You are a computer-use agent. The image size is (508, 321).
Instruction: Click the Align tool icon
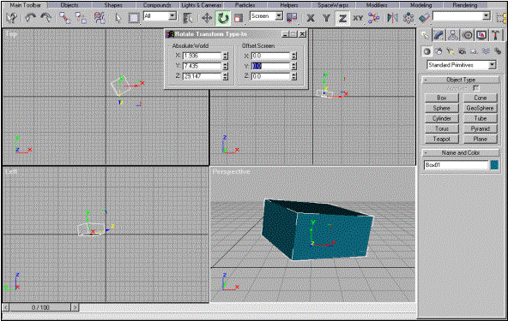[424, 18]
